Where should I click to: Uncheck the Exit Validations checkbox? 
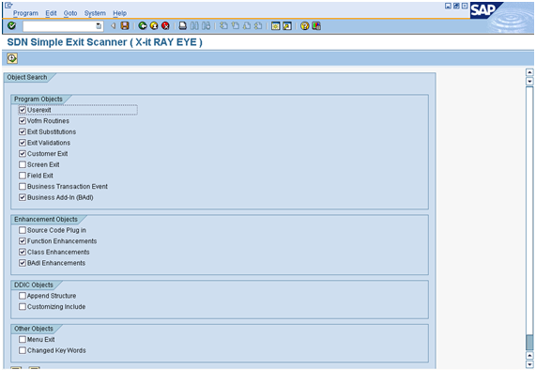(x=23, y=143)
